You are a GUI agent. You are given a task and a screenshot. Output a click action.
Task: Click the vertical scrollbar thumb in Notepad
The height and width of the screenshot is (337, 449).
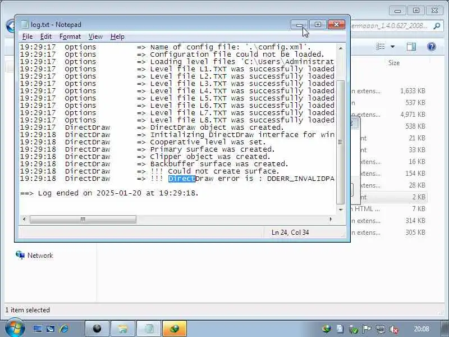click(341, 142)
